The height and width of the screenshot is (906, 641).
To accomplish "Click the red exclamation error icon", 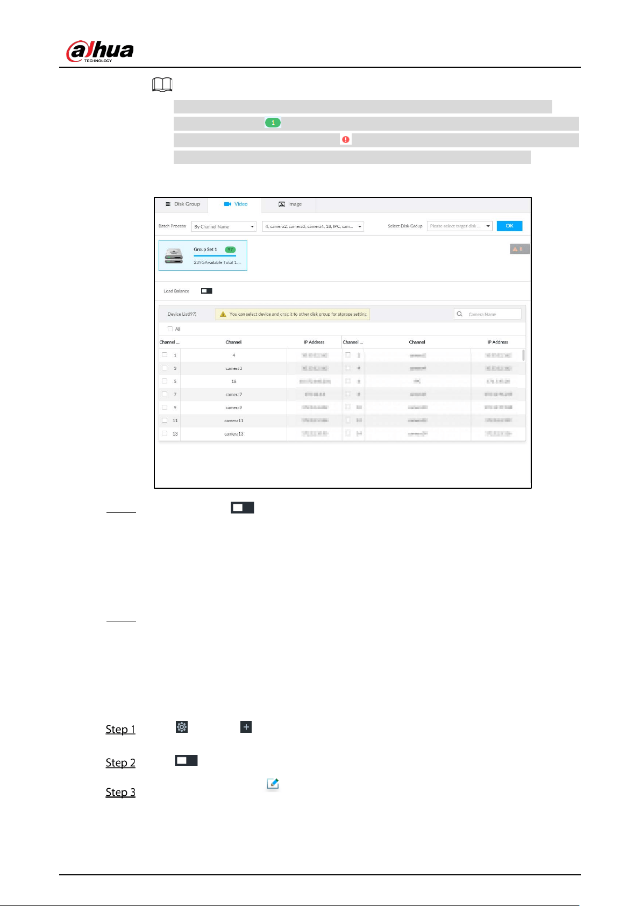I will [346, 139].
